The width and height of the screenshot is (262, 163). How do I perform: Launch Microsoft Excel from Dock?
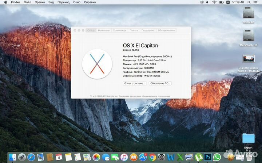(180, 157)
